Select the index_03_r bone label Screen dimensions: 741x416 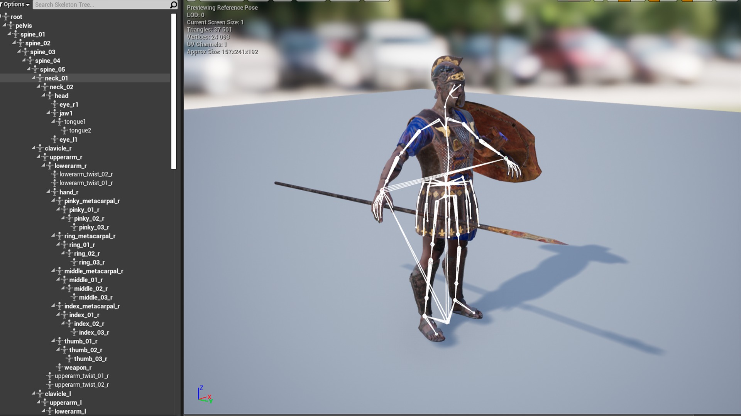pos(94,333)
